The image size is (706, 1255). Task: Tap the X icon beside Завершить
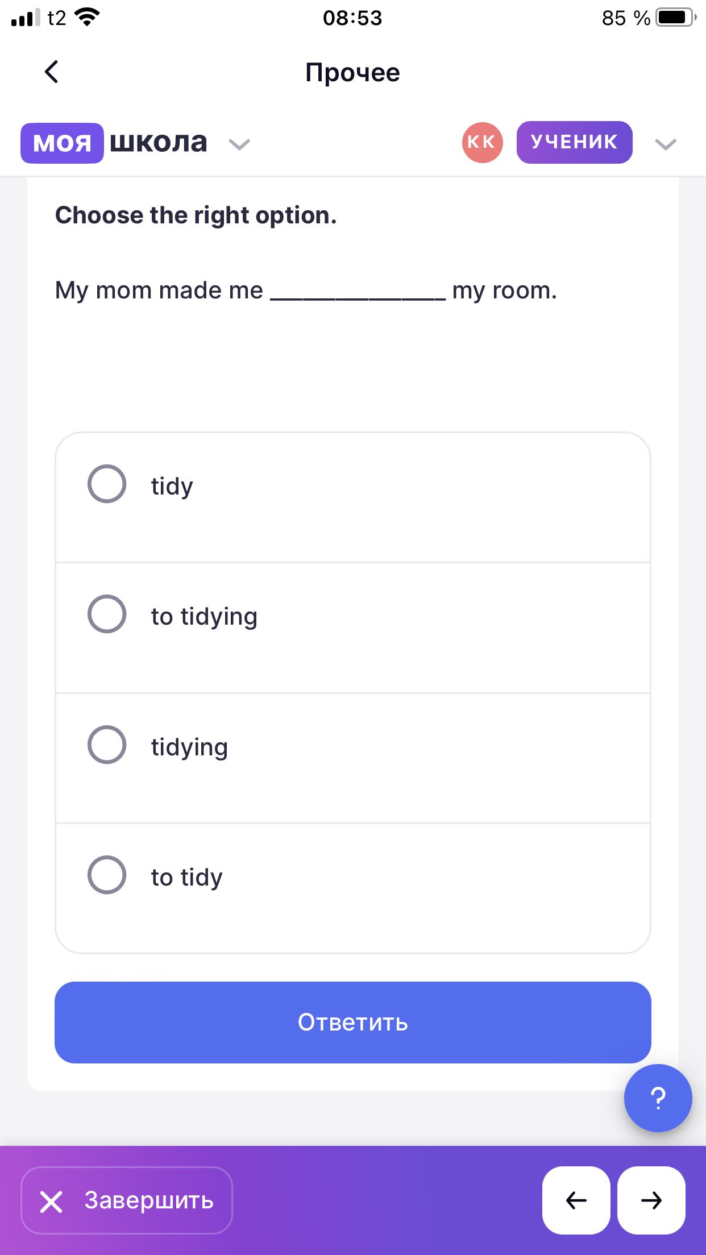tap(51, 1202)
